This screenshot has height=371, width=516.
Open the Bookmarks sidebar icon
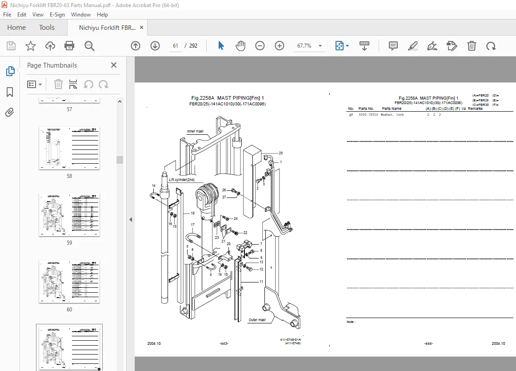coord(10,92)
